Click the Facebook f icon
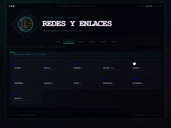The image size is (171, 128). 45,79
